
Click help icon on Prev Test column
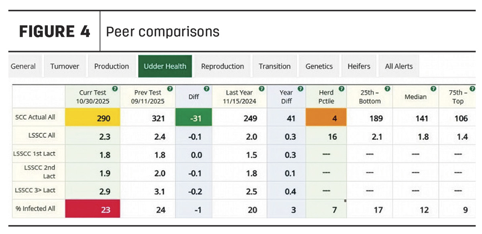[x=170, y=89]
